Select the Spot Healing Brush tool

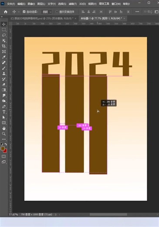[x=4, y=62]
